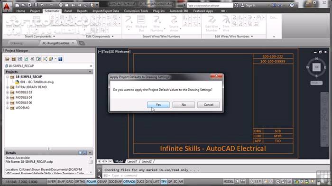Click the Multiple Bus tool in the ribbon
332x186 pixels.
(141, 24)
